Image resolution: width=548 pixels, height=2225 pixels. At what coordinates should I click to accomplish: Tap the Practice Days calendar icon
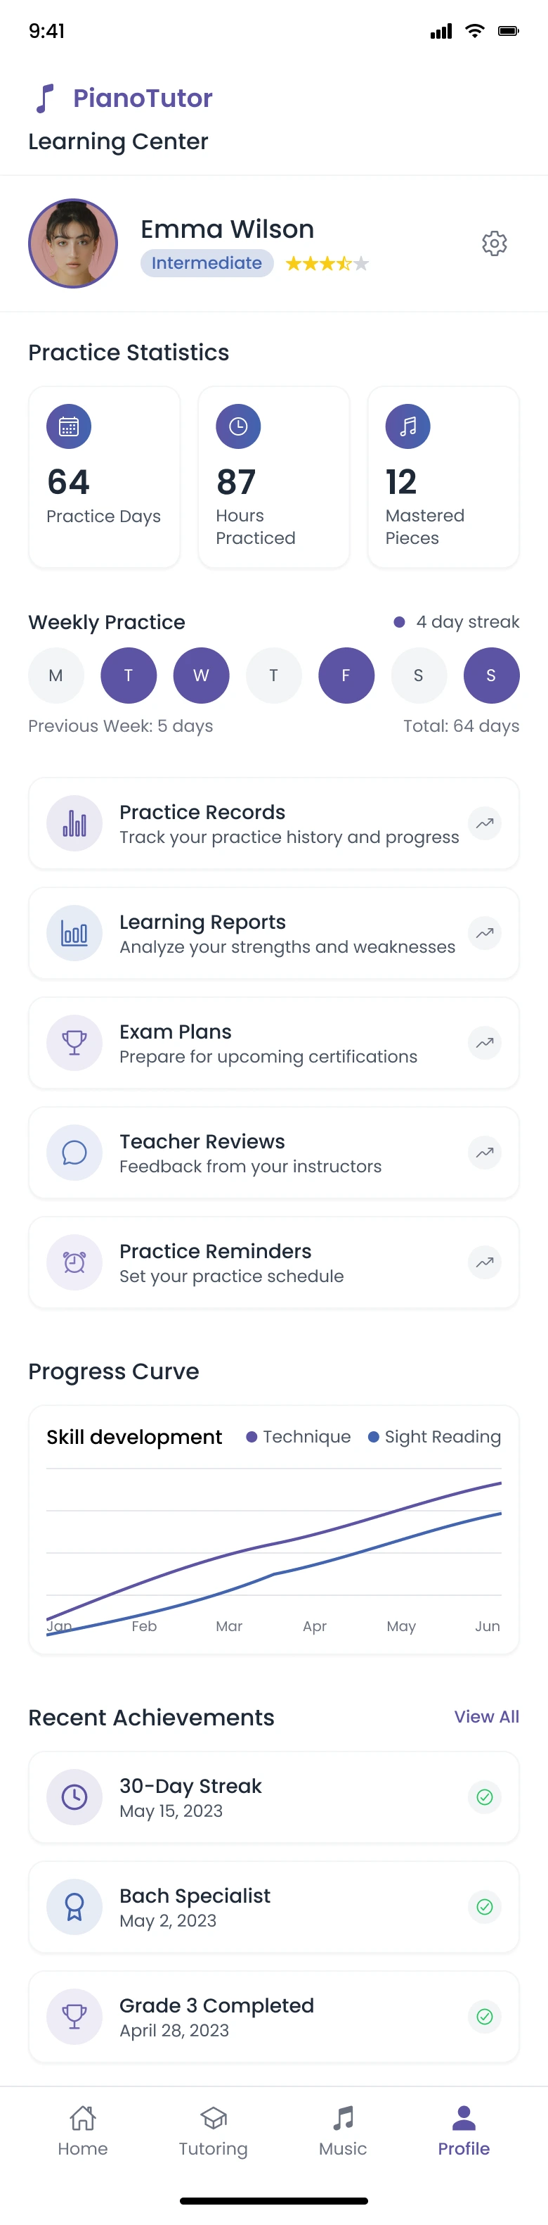pyautogui.click(x=69, y=426)
